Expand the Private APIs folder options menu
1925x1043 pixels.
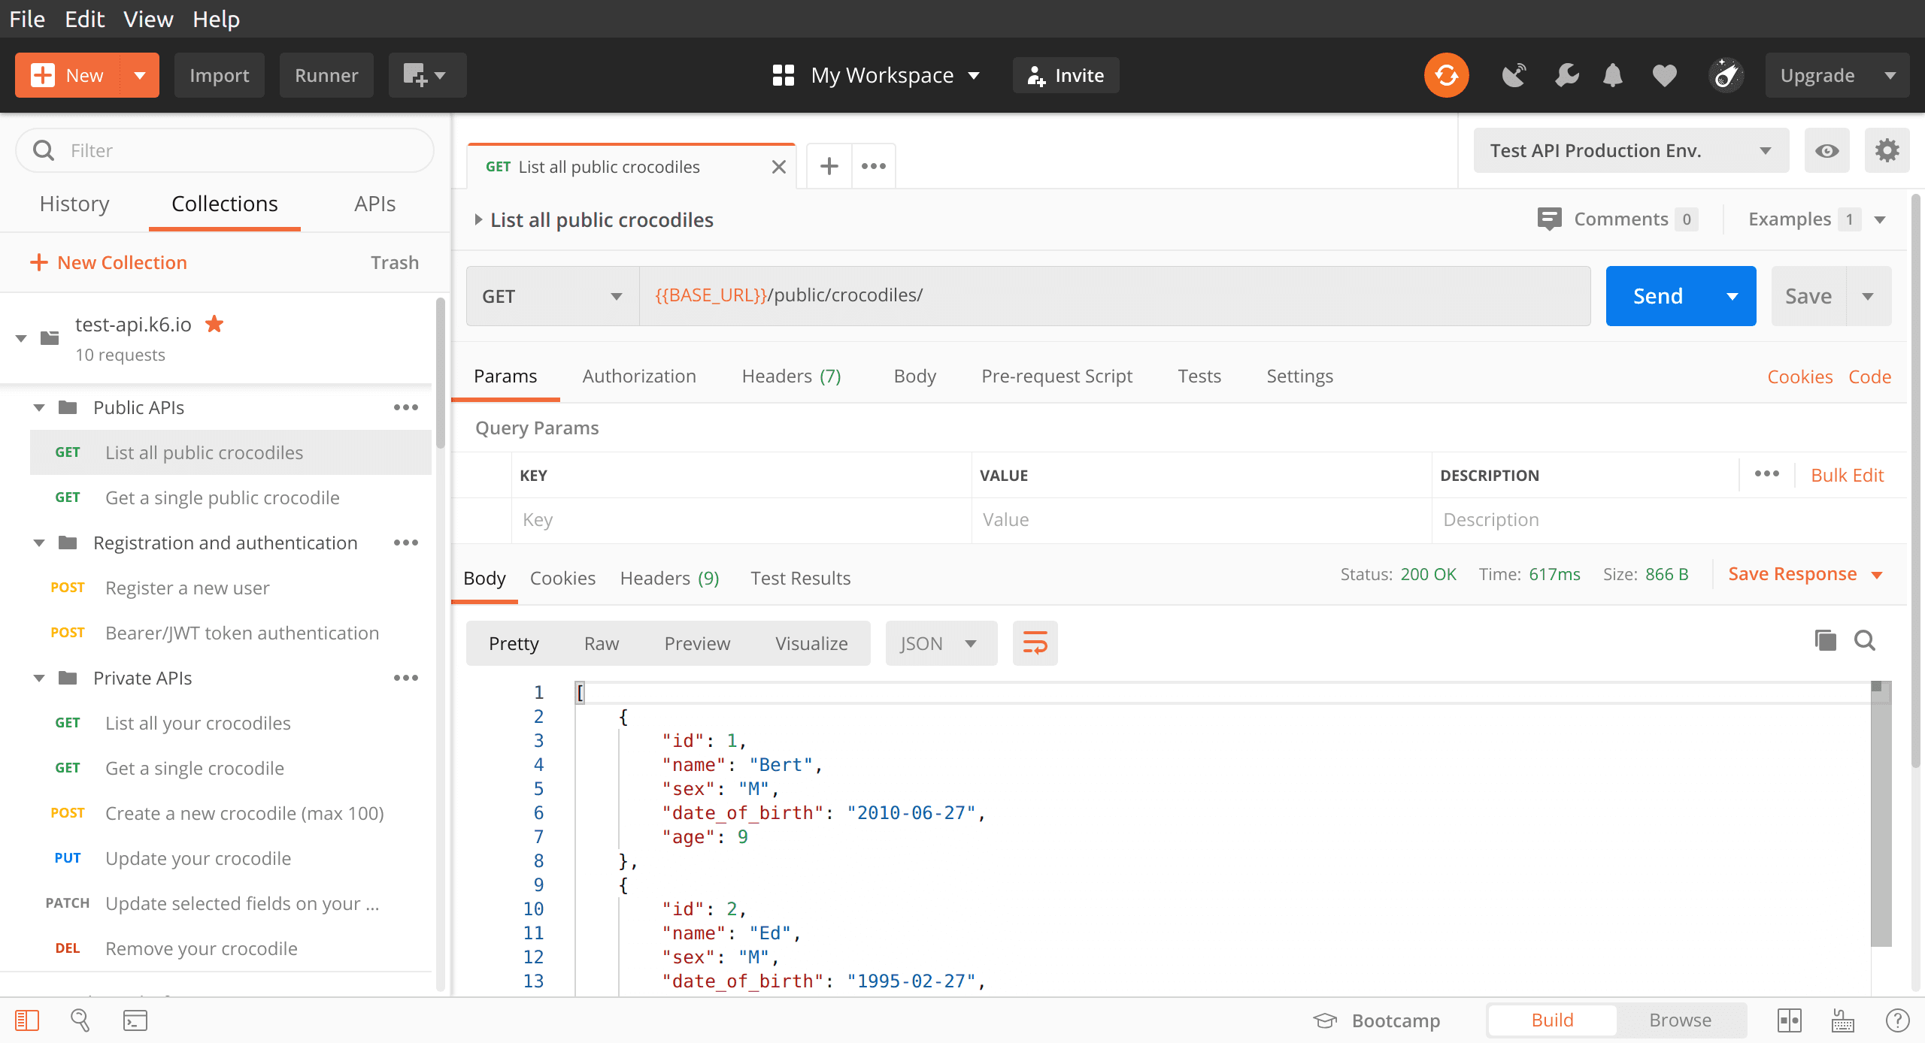pos(406,677)
